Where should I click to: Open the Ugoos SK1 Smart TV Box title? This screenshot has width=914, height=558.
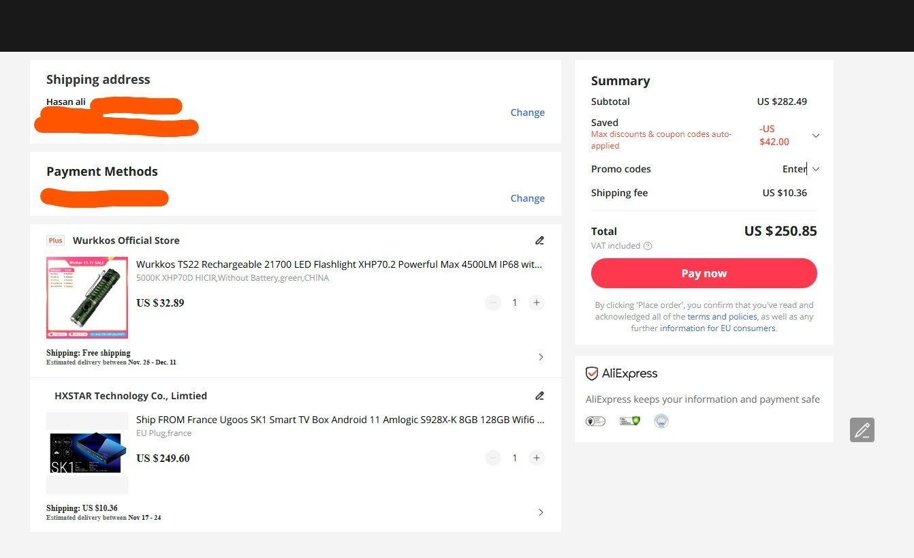pos(340,420)
